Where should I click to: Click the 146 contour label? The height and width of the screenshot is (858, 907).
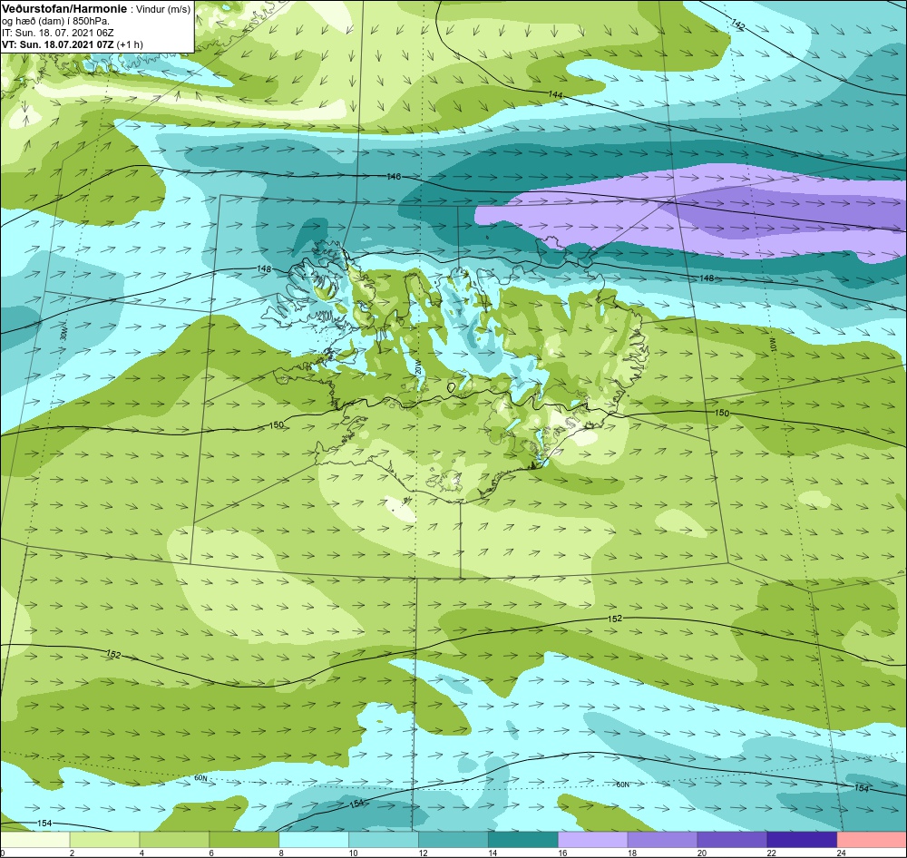tap(394, 176)
